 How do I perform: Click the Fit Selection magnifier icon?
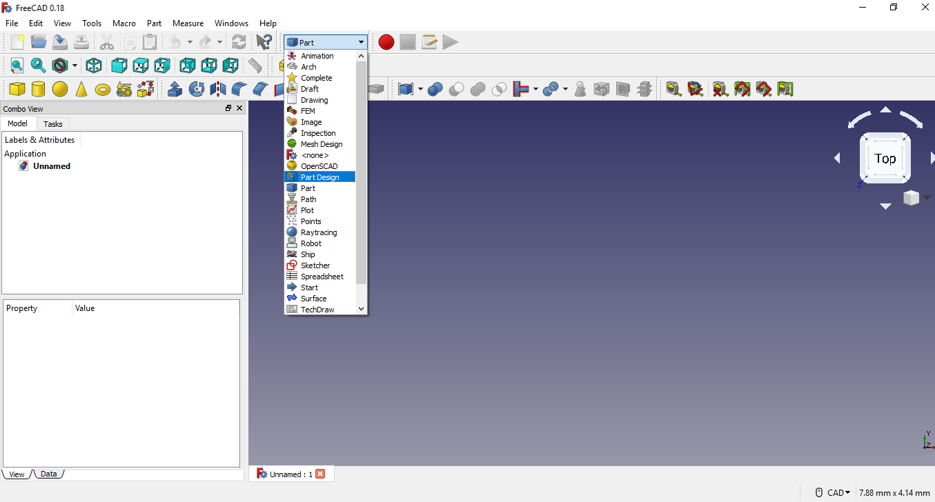point(38,66)
